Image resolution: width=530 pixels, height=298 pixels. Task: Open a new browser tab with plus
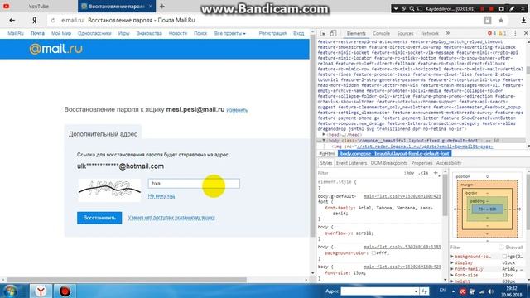coord(162,6)
